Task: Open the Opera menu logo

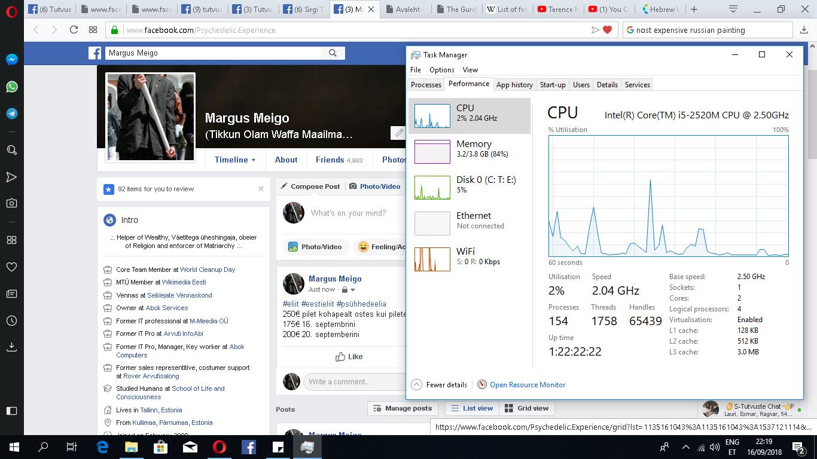Action: pyautogui.click(x=11, y=13)
